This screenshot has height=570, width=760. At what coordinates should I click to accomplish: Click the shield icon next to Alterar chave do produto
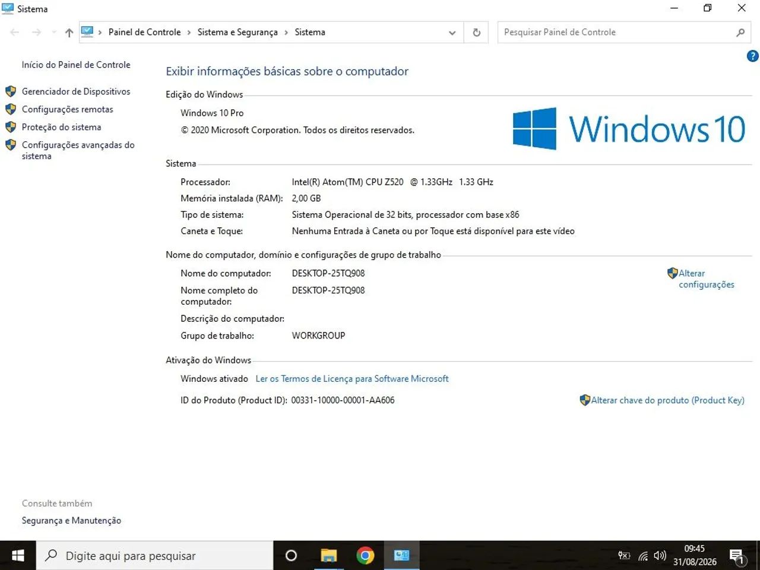[x=585, y=400]
